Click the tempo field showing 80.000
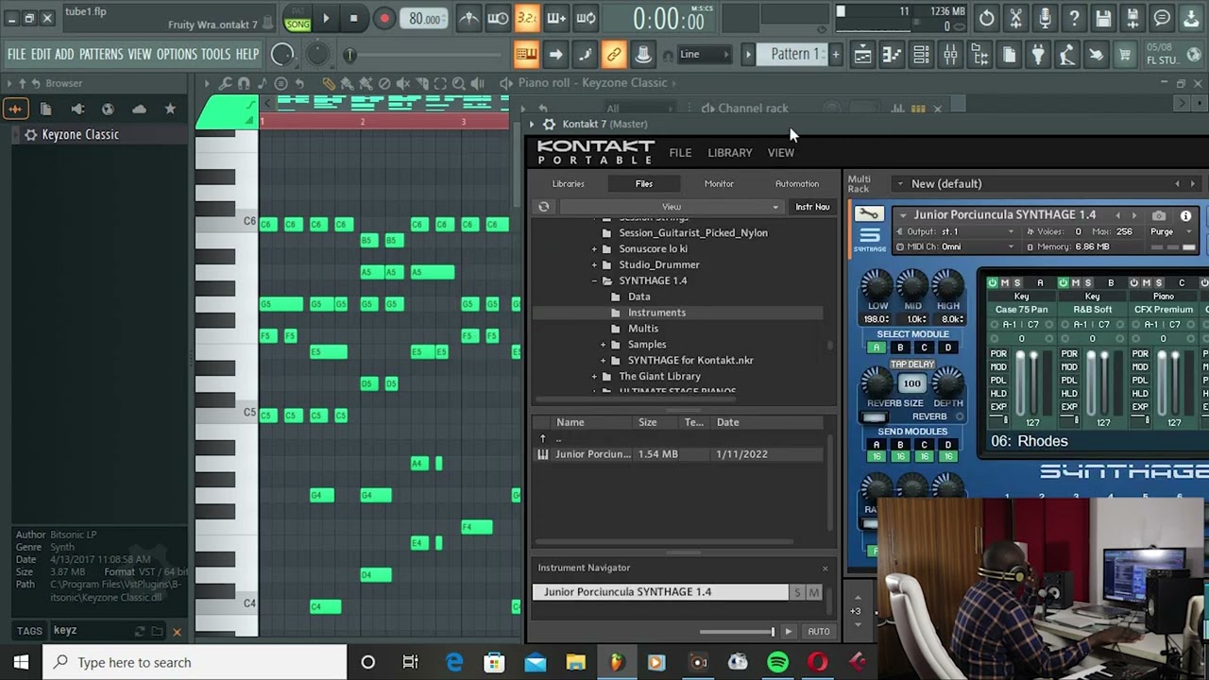The width and height of the screenshot is (1209, 680). tap(424, 18)
